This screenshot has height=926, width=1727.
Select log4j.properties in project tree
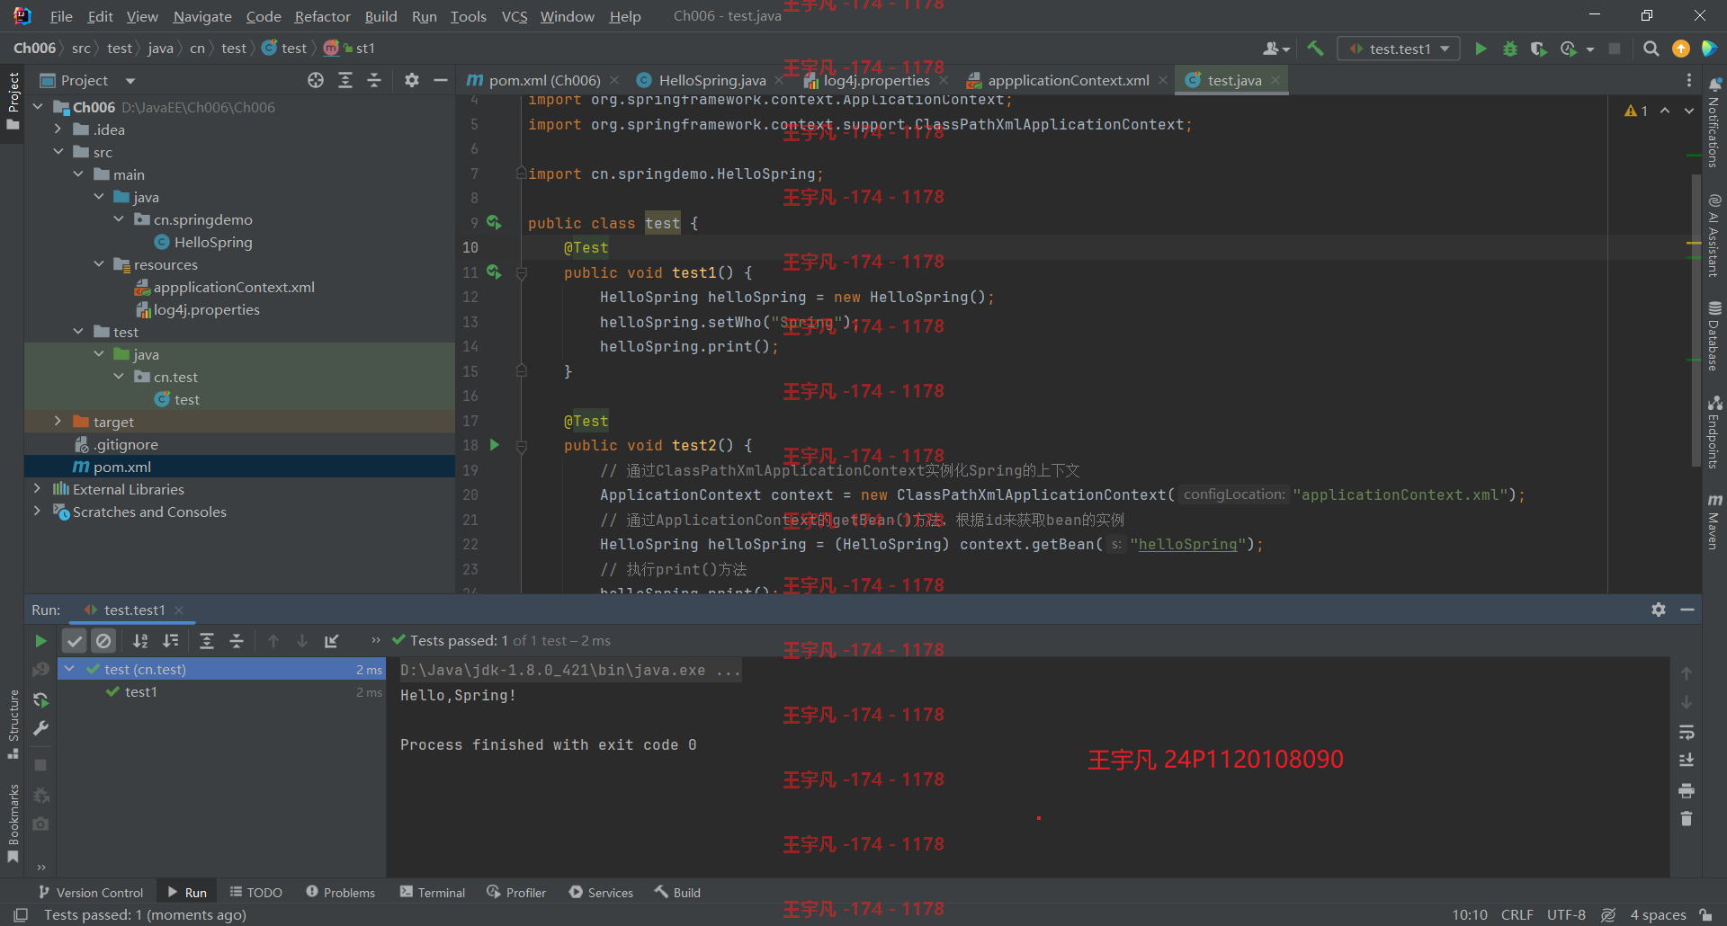198,309
